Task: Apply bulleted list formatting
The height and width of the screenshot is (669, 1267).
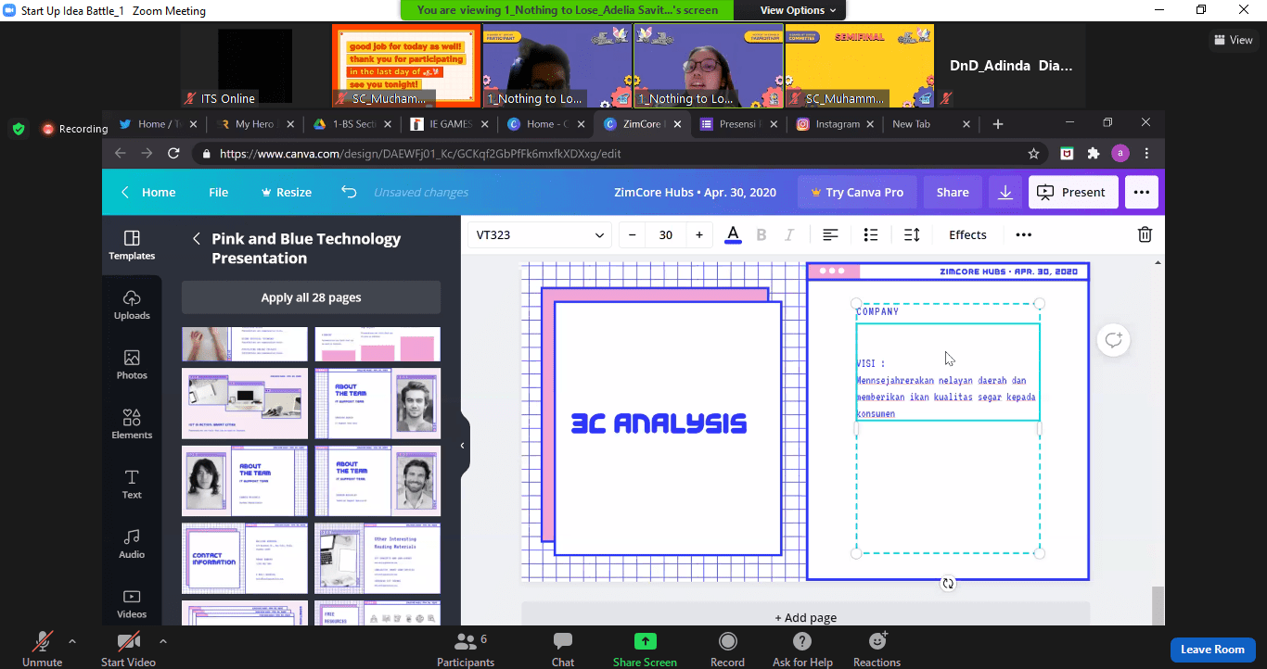Action: (x=871, y=234)
